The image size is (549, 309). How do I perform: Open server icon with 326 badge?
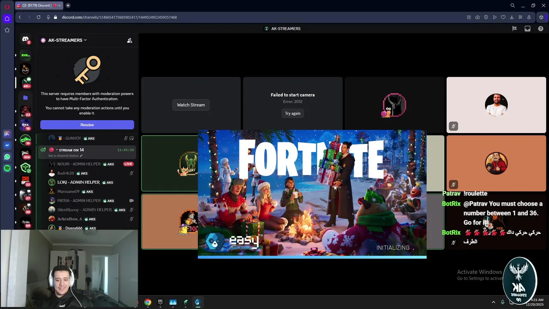coord(25,154)
